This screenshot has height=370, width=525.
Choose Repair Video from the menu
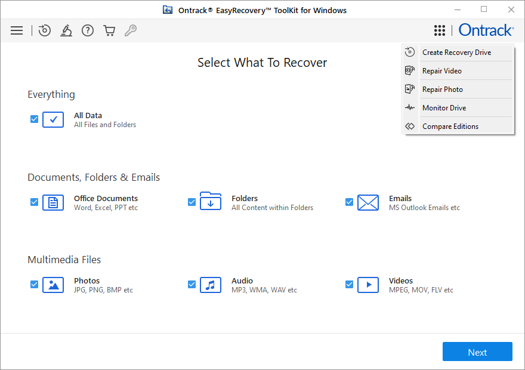pyautogui.click(x=458, y=70)
